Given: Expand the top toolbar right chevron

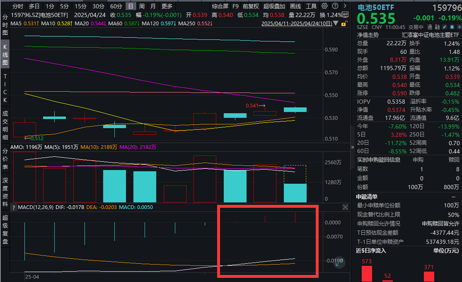Looking at the screenshot, I should [x=344, y=6].
